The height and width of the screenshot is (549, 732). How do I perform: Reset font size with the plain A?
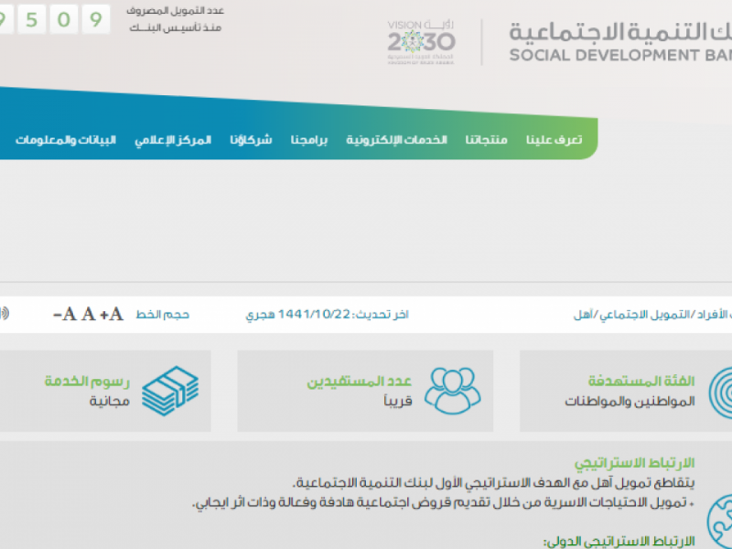[88, 314]
